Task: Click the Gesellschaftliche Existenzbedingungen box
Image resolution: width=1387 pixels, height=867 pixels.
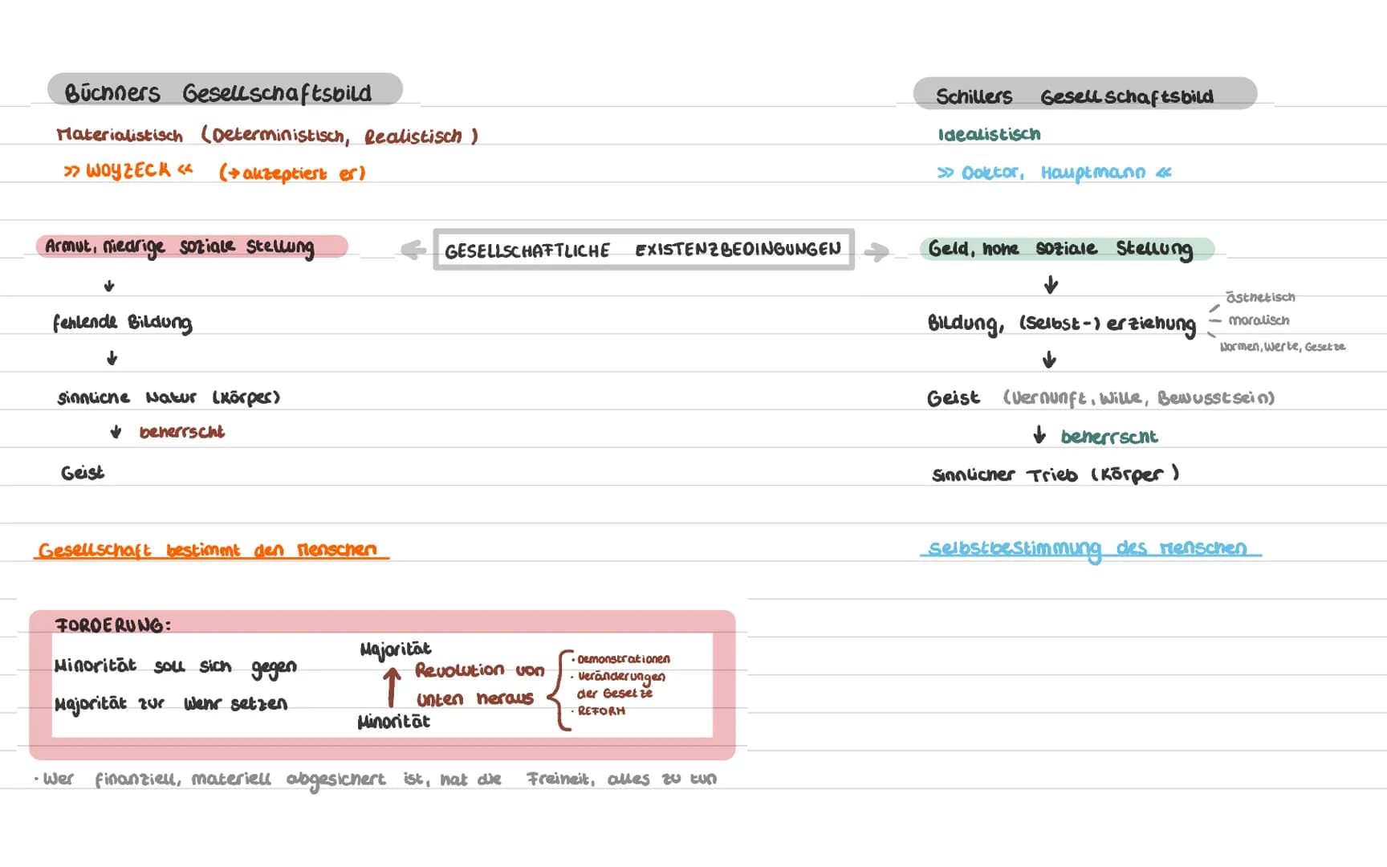Action: pos(644,250)
